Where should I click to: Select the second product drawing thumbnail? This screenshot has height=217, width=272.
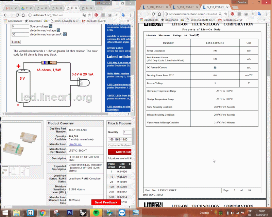point(14,171)
